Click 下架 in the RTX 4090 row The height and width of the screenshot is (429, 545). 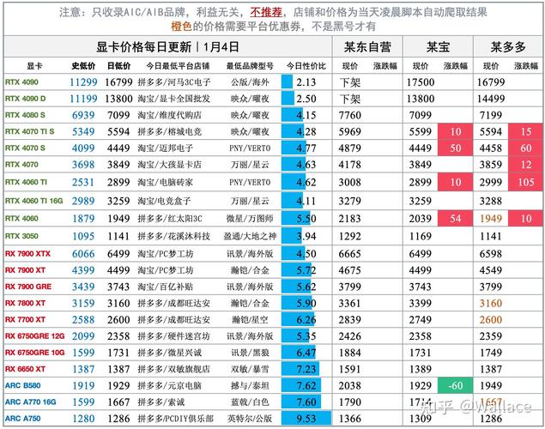point(349,82)
